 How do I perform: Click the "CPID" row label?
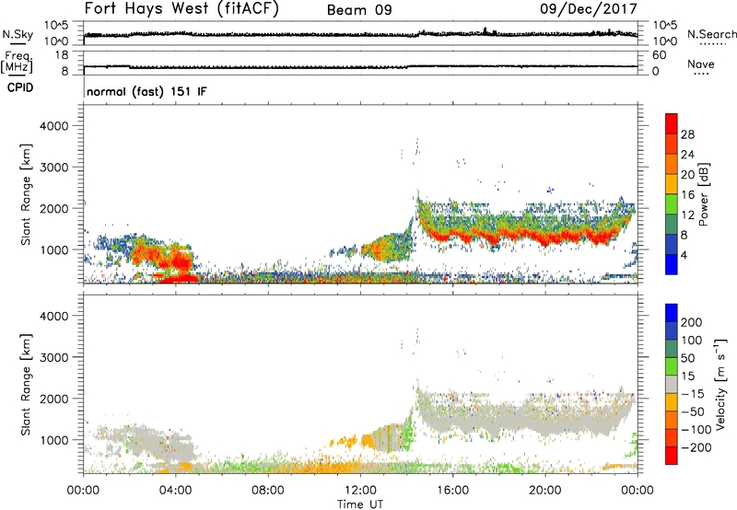pos(20,87)
